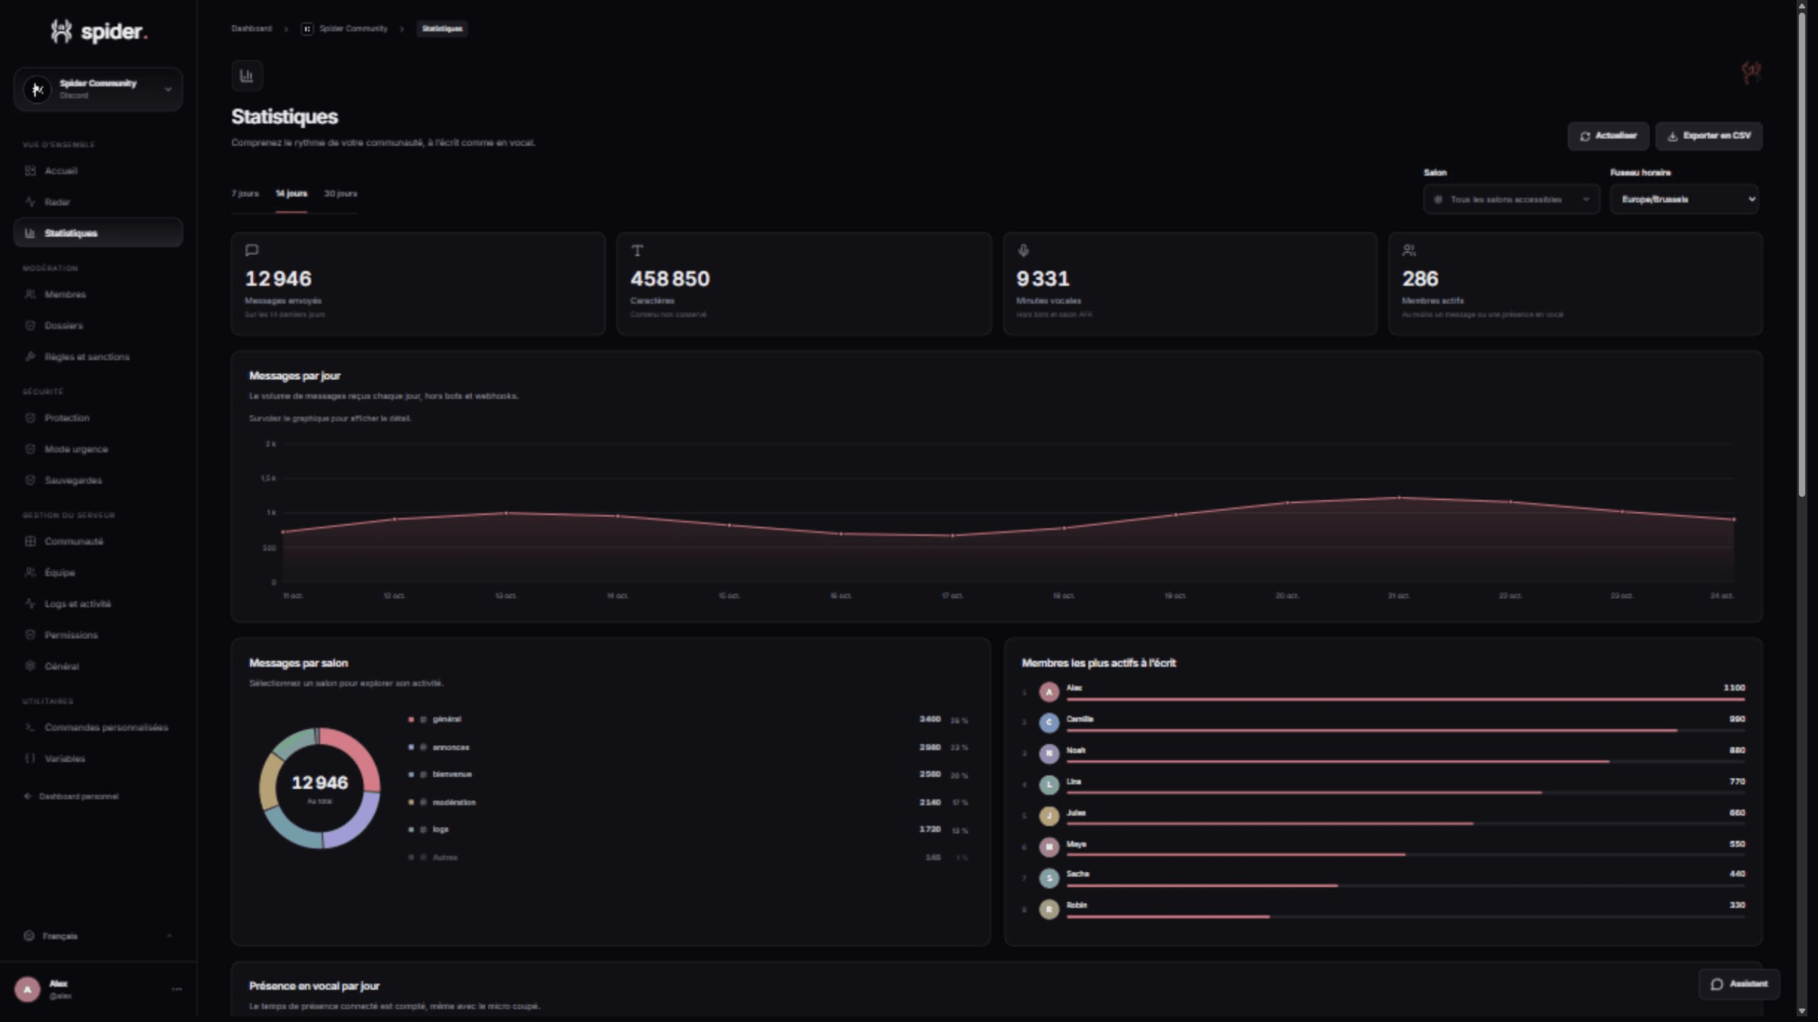
Task: Open the Accueil sidebar item
Action: (98, 170)
